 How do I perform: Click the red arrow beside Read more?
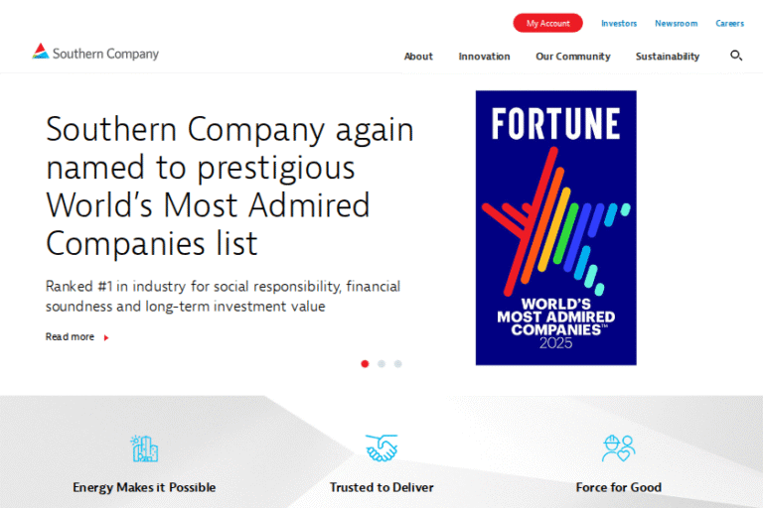click(x=106, y=337)
